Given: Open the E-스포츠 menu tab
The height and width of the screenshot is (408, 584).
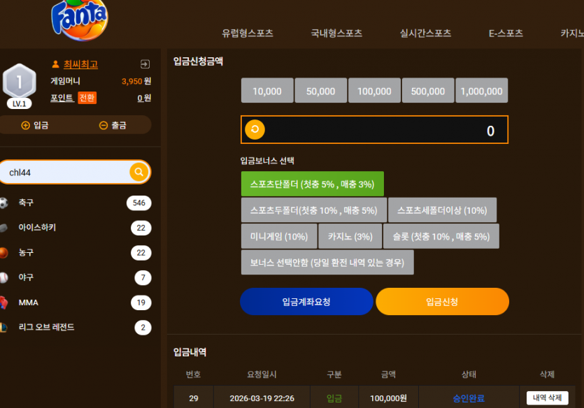Looking at the screenshot, I should pyautogui.click(x=506, y=33).
